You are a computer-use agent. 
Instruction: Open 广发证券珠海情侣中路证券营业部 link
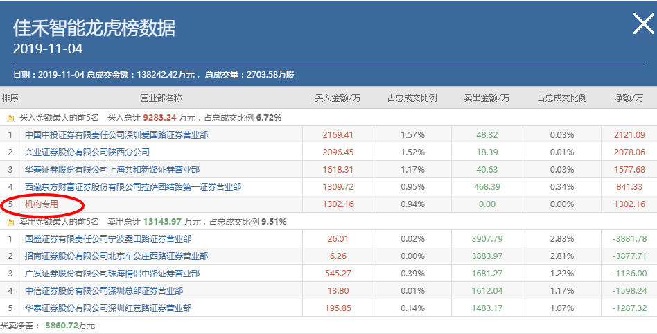(112, 273)
